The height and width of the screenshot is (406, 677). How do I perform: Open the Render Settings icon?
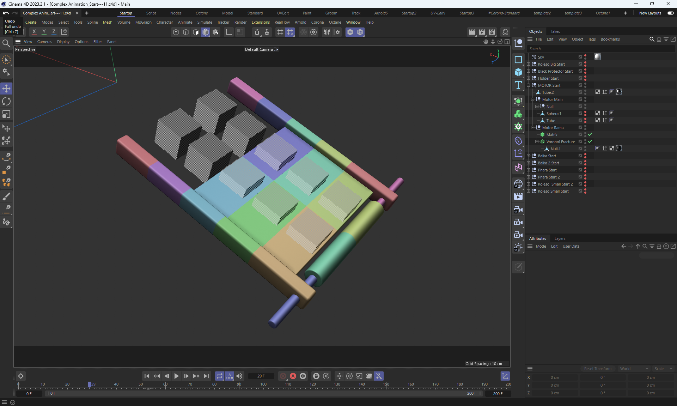tap(492, 32)
